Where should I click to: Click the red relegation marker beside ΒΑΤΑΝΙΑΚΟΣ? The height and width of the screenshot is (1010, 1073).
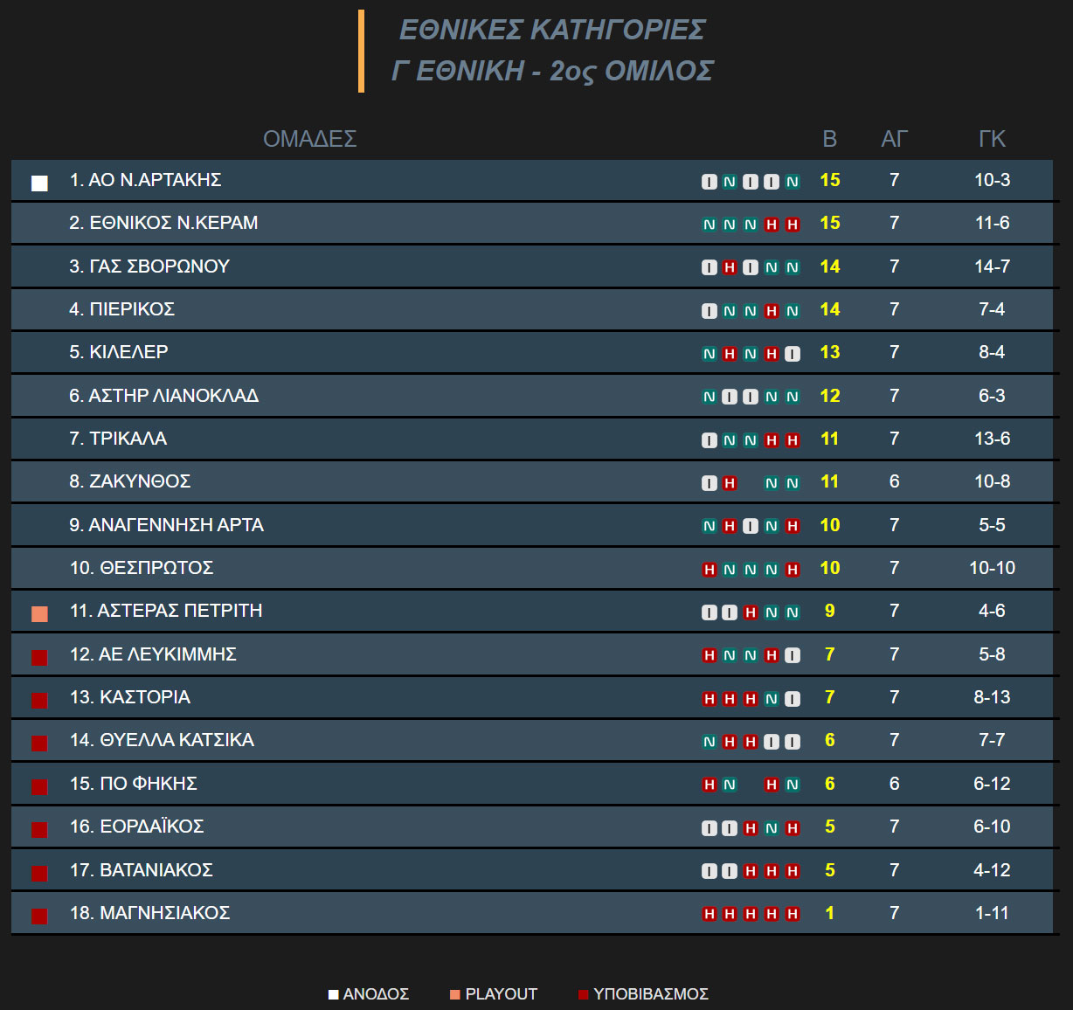[39, 874]
